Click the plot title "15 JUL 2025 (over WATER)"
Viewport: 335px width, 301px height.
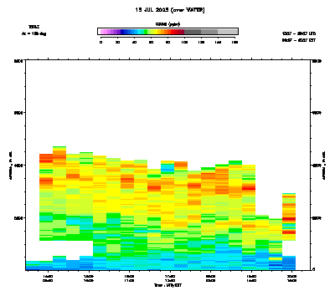click(x=170, y=10)
